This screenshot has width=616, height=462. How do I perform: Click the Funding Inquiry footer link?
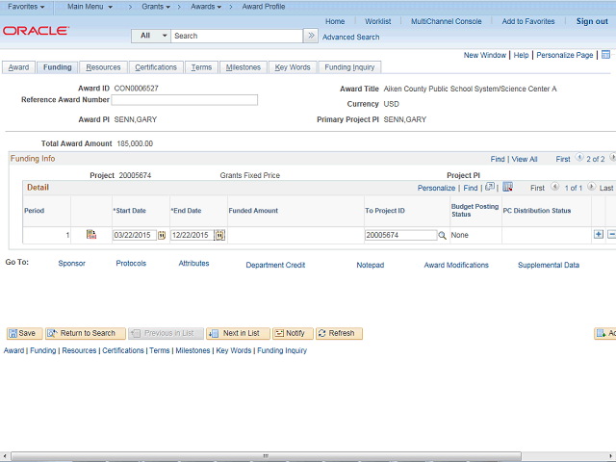pos(282,350)
